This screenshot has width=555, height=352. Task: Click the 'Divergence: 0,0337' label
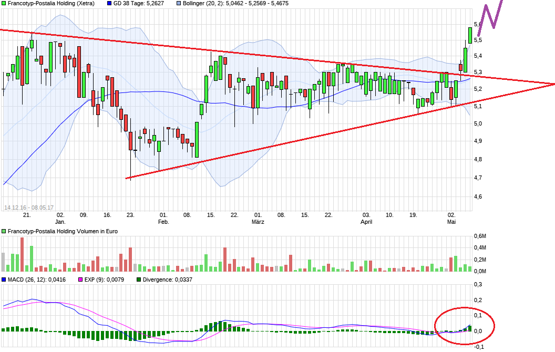pos(168,279)
